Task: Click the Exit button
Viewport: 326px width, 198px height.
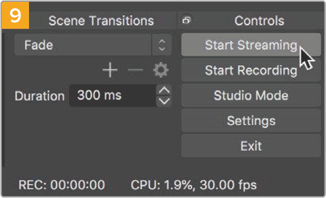Action: tap(251, 146)
